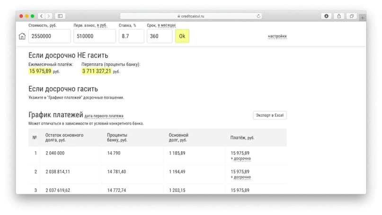The image size is (382, 215).
Task: Open the Share menu in Safari
Action: (x=339, y=16)
